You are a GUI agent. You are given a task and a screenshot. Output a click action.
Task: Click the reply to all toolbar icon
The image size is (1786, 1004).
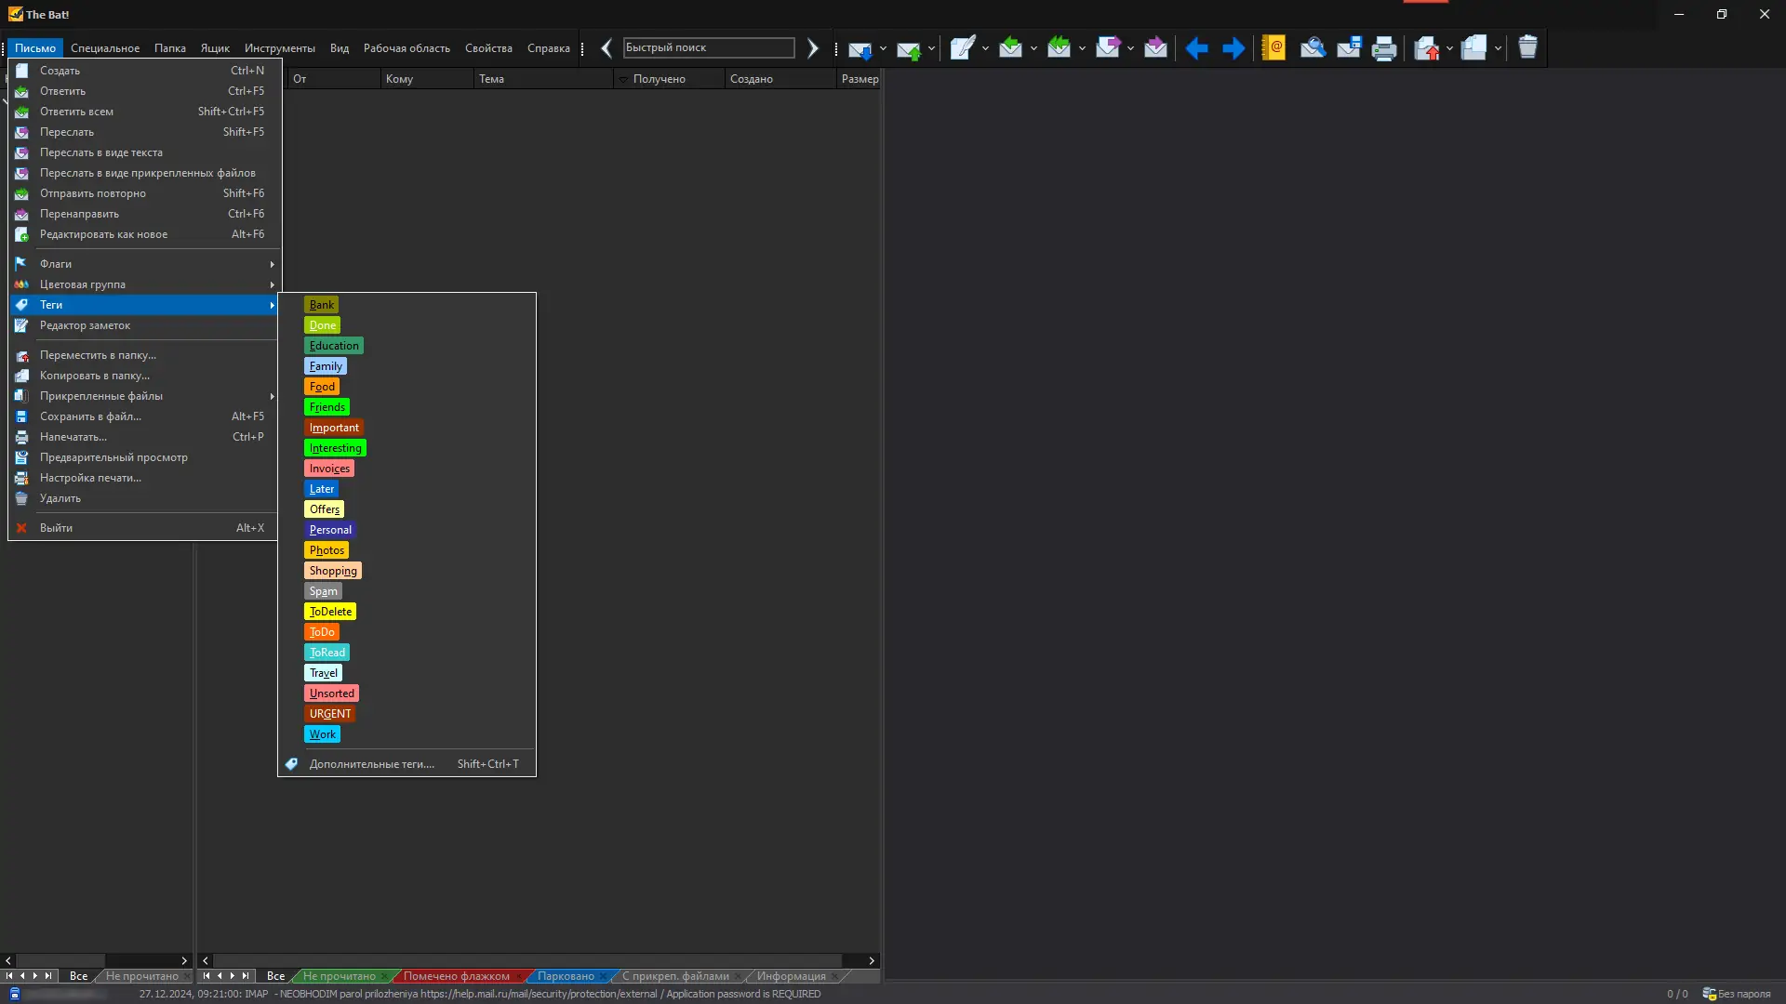[x=1059, y=47]
